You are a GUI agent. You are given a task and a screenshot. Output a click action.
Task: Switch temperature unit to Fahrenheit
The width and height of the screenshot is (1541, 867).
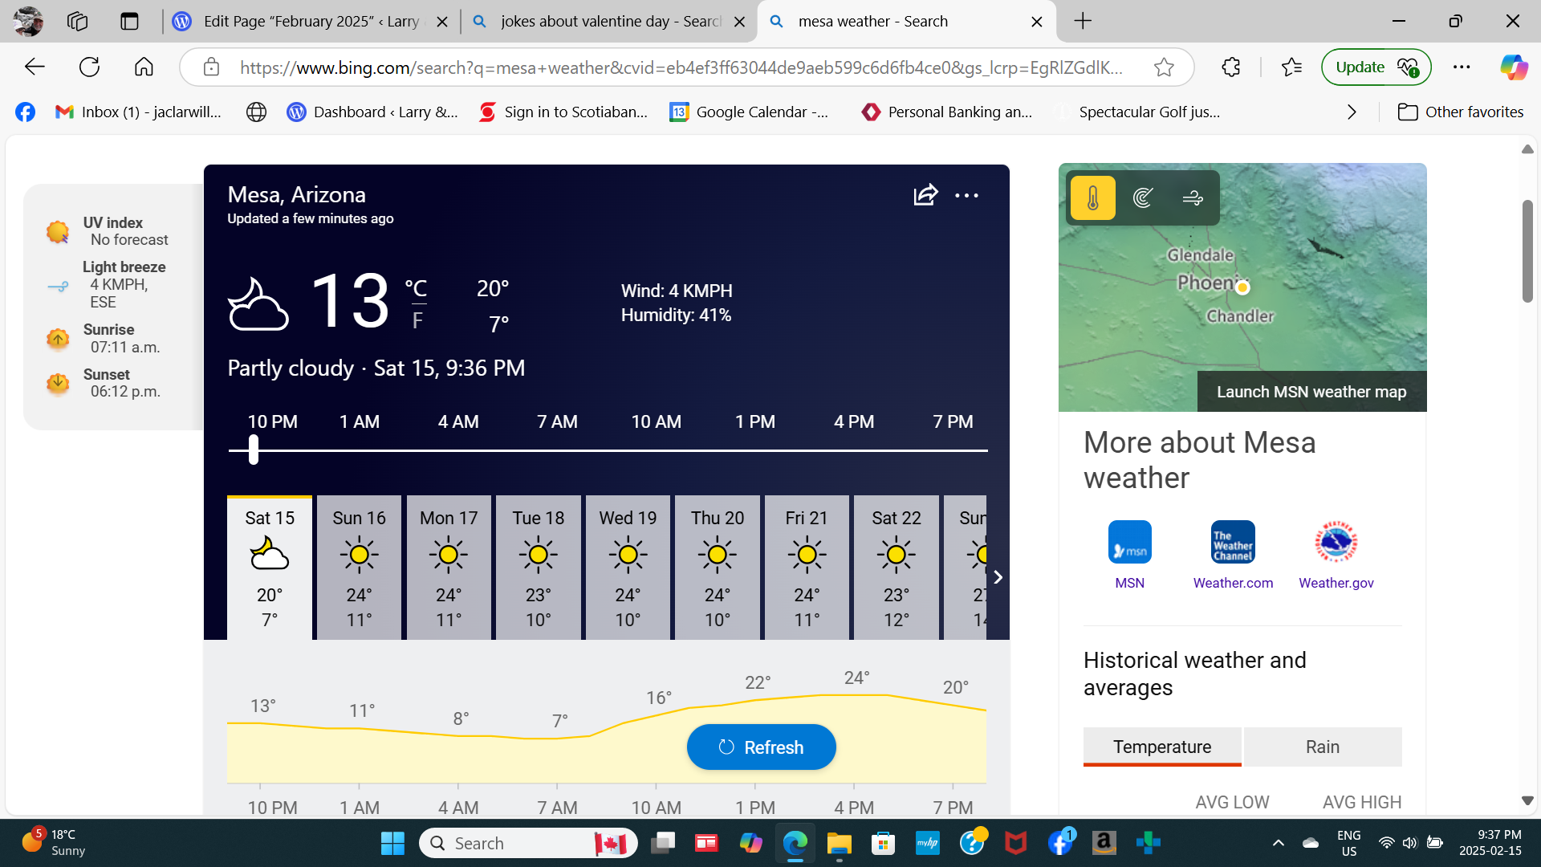[x=417, y=321]
